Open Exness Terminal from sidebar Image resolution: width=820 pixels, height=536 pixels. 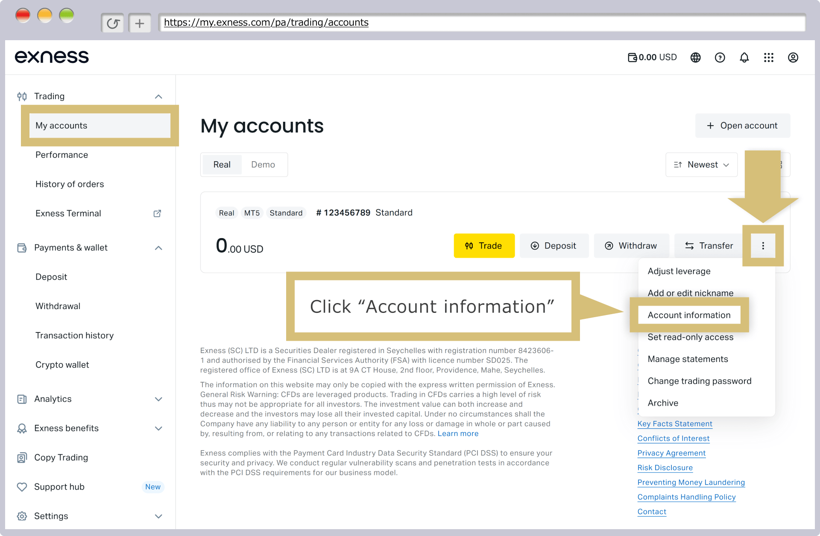click(68, 213)
